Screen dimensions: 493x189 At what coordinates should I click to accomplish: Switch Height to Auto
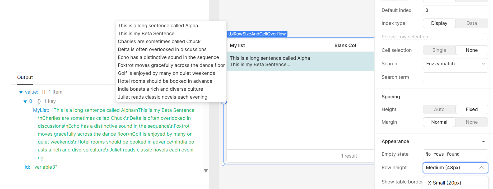point(439,109)
